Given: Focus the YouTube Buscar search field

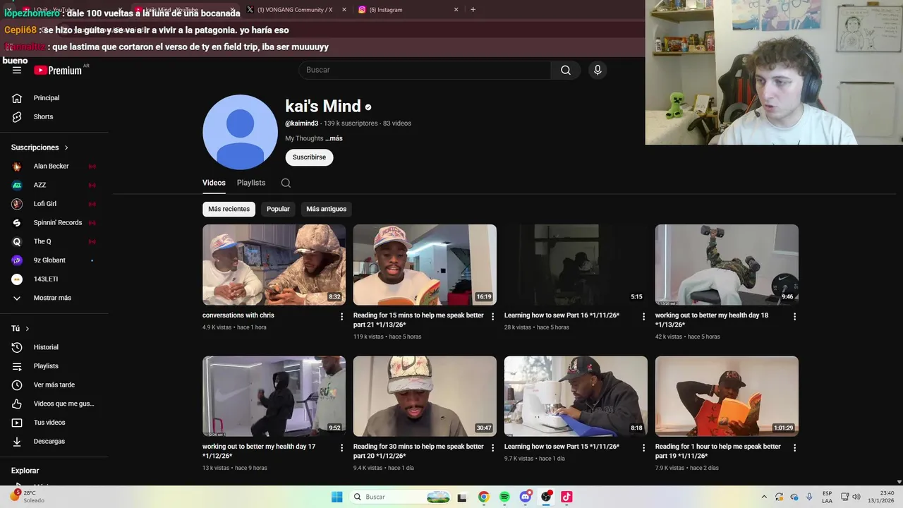Looking at the screenshot, I should click(425, 70).
